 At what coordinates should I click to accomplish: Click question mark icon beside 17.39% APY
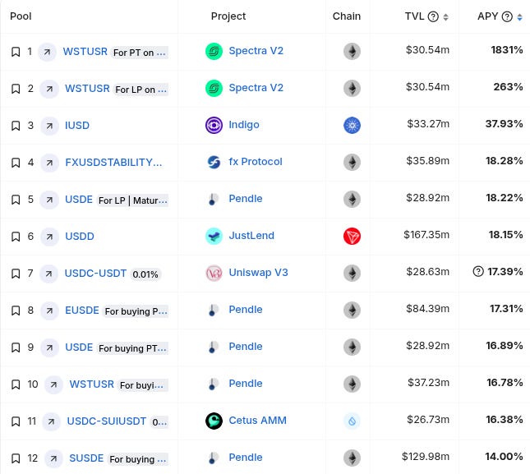click(478, 271)
